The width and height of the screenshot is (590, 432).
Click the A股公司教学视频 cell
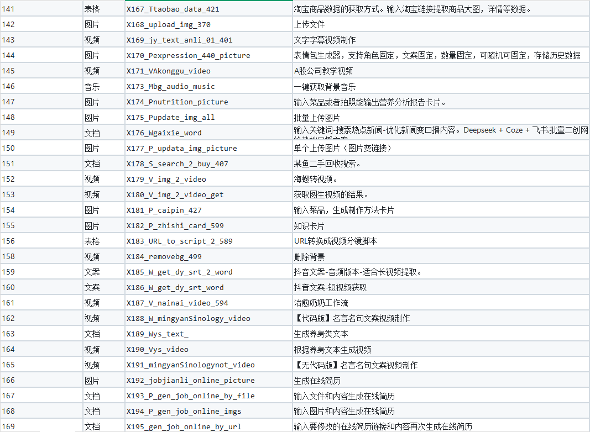pos(441,71)
